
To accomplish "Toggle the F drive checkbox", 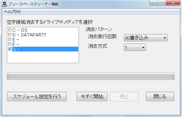I will tap(10, 44).
